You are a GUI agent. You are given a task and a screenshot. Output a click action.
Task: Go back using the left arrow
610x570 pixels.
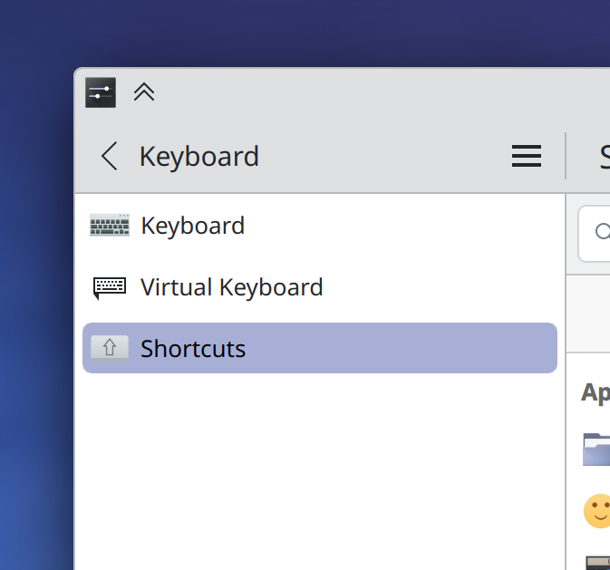110,156
